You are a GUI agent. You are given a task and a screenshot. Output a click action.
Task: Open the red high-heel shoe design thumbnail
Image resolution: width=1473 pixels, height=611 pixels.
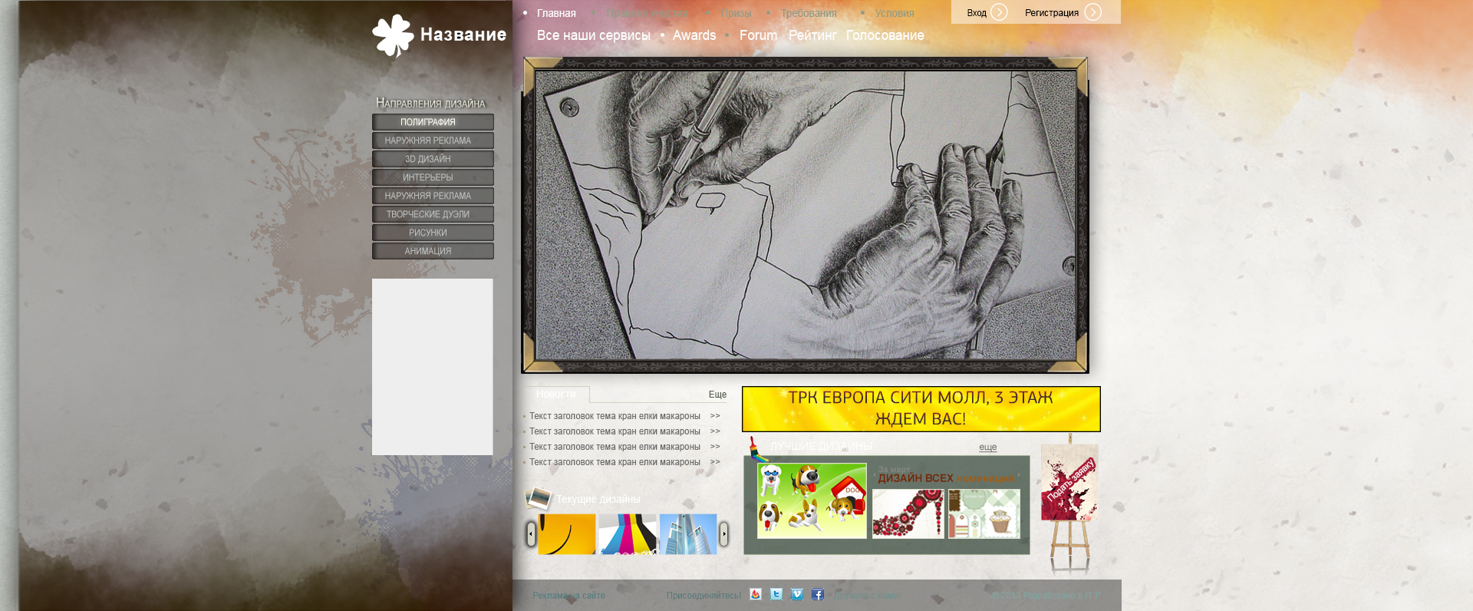[x=908, y=514]
